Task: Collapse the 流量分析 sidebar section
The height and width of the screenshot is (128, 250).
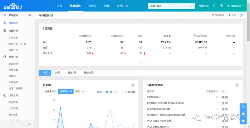Action: point(13,31)
